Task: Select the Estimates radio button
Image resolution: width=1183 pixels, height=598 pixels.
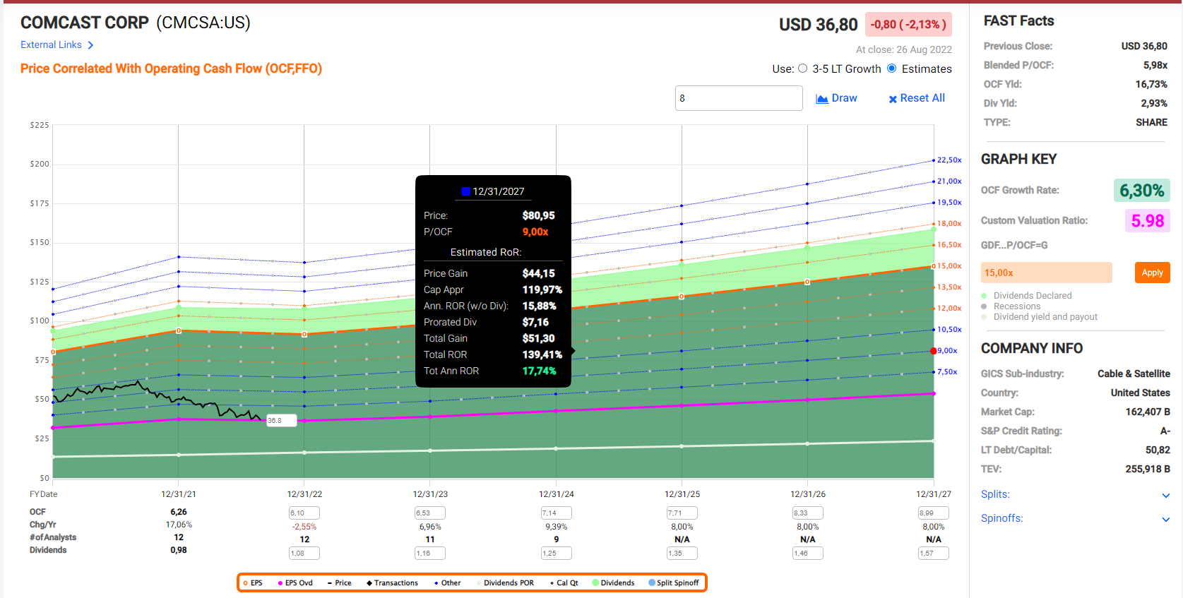Action: pos(892,68)
